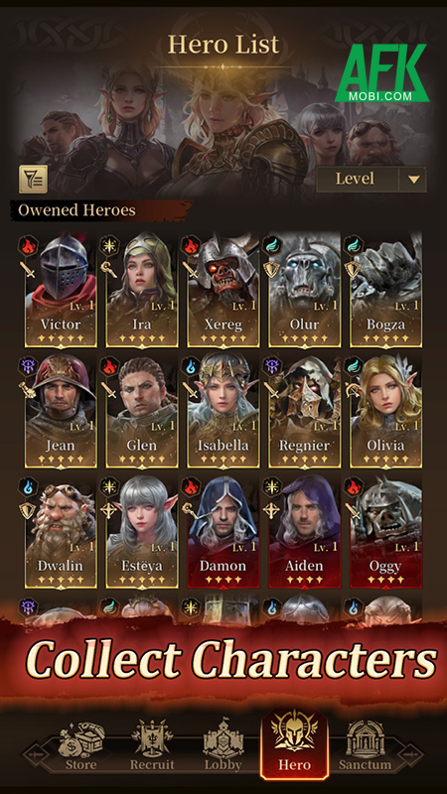The image size is (447, 794).
Task: Click Jean's purple eye element icon
Action: pos(29,365)
